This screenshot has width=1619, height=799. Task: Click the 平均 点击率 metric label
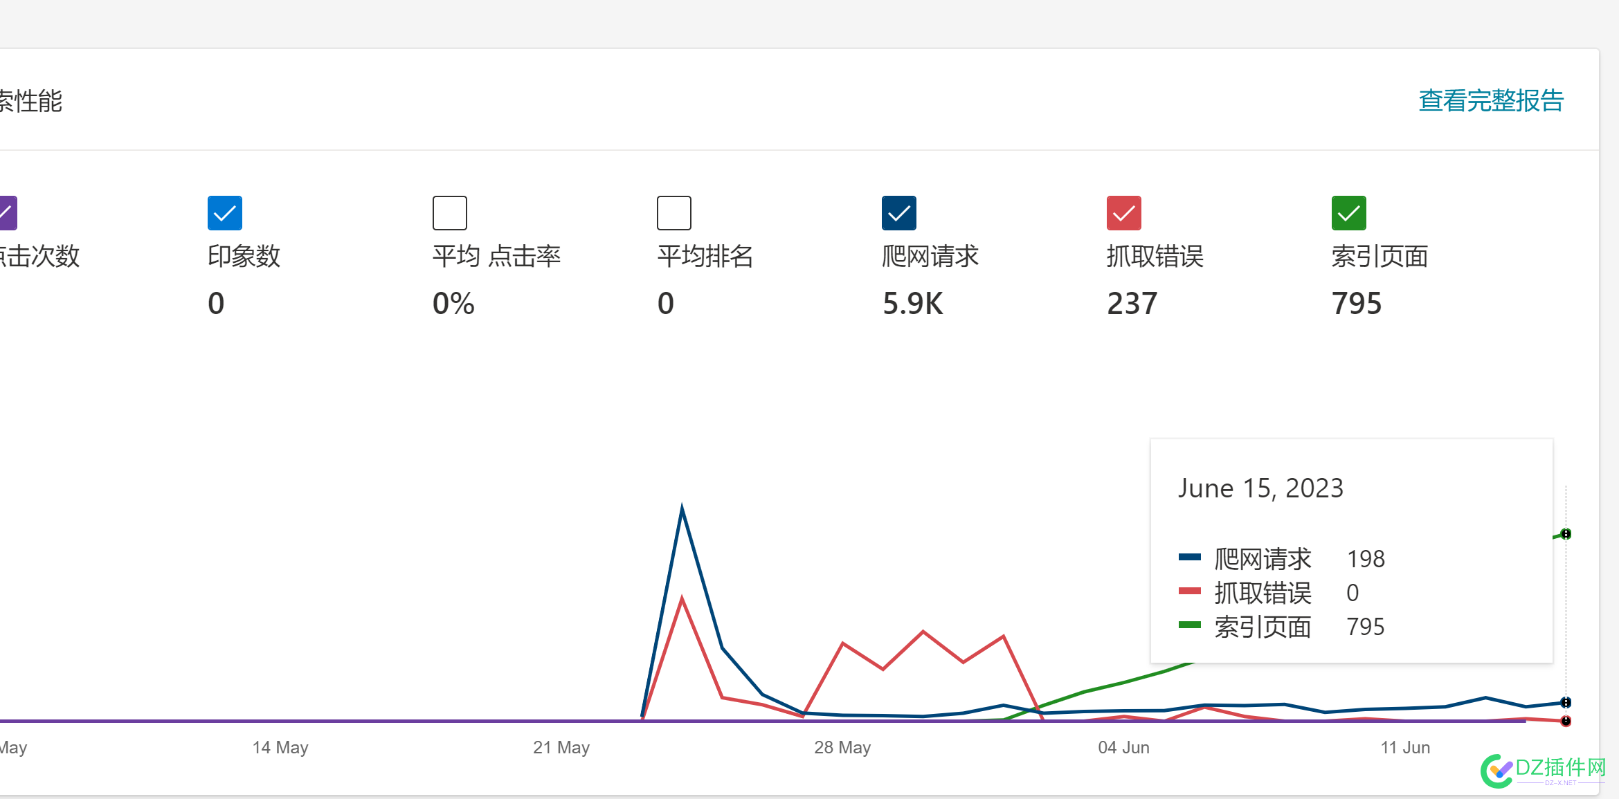click(497, 257)
